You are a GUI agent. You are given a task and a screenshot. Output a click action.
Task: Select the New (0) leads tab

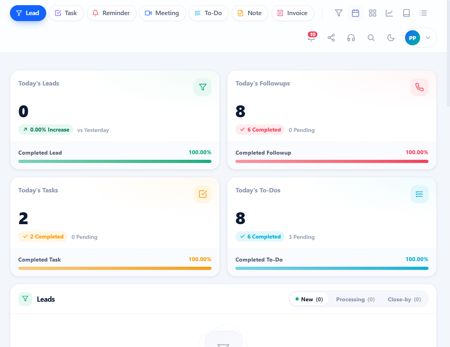[309, 299]
